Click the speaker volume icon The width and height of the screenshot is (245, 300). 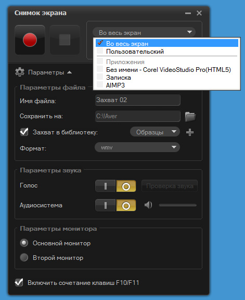click(148, 205)
